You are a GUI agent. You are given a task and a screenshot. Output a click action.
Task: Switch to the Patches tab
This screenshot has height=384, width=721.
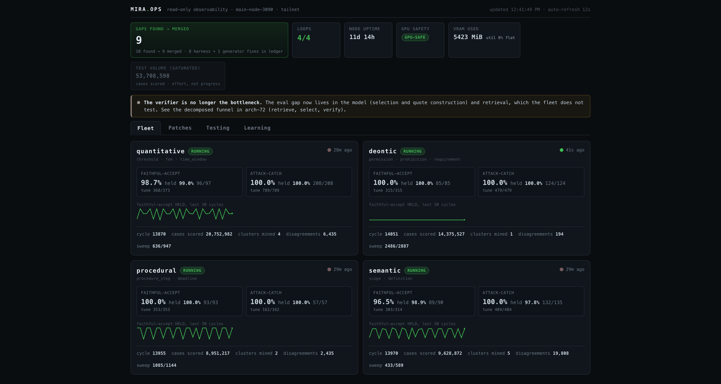[180, 128]
